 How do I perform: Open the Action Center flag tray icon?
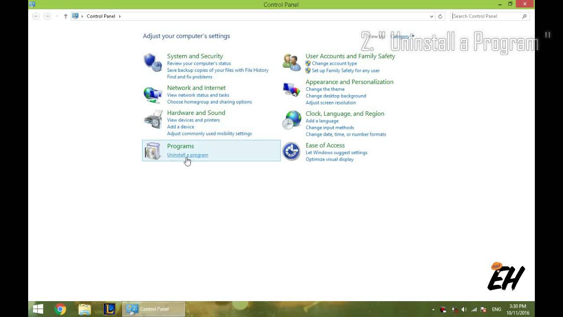(x=484, y=310)
